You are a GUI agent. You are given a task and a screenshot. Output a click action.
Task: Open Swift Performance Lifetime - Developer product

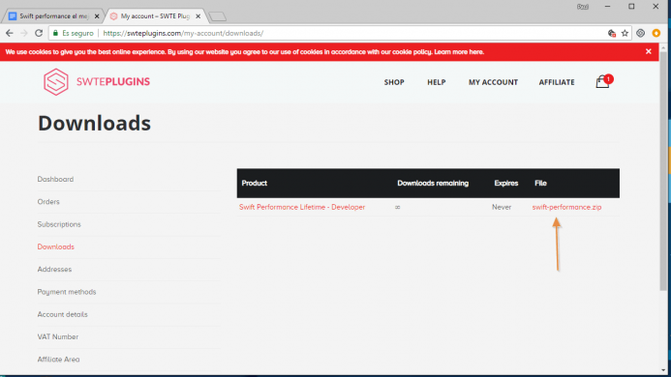click(302, 207)
